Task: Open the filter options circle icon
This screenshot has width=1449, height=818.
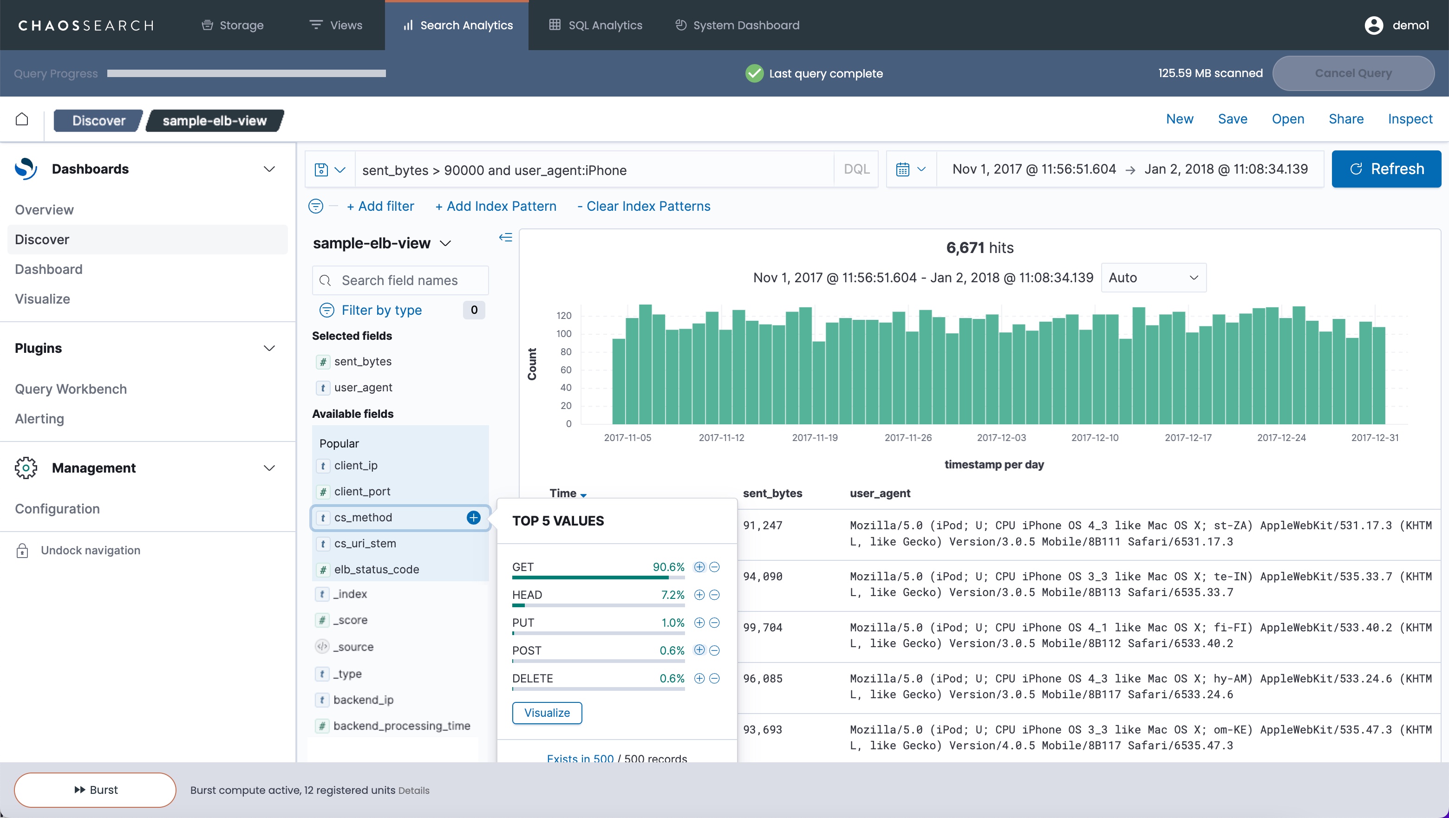Action: (x=316, y=206)
